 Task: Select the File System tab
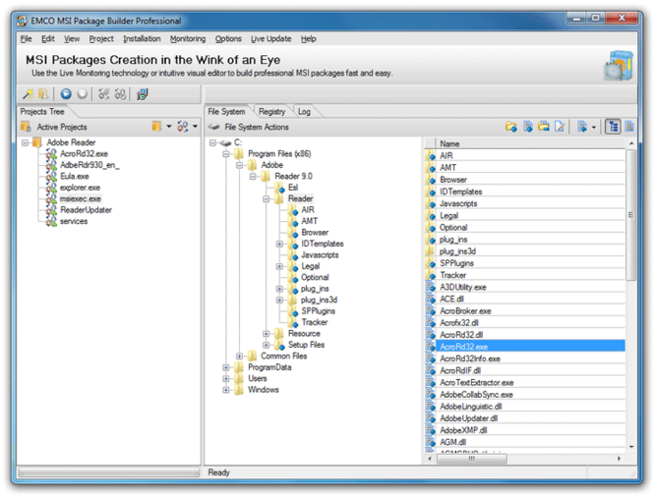point(226,112)
